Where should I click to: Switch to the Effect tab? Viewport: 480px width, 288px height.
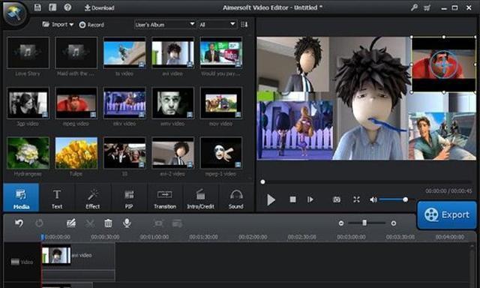[x=93, y=199]
